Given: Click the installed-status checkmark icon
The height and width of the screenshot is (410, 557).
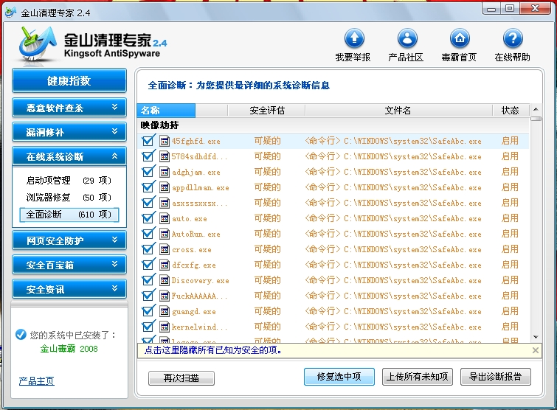Looking at the screenshot, I should [21, 334].
